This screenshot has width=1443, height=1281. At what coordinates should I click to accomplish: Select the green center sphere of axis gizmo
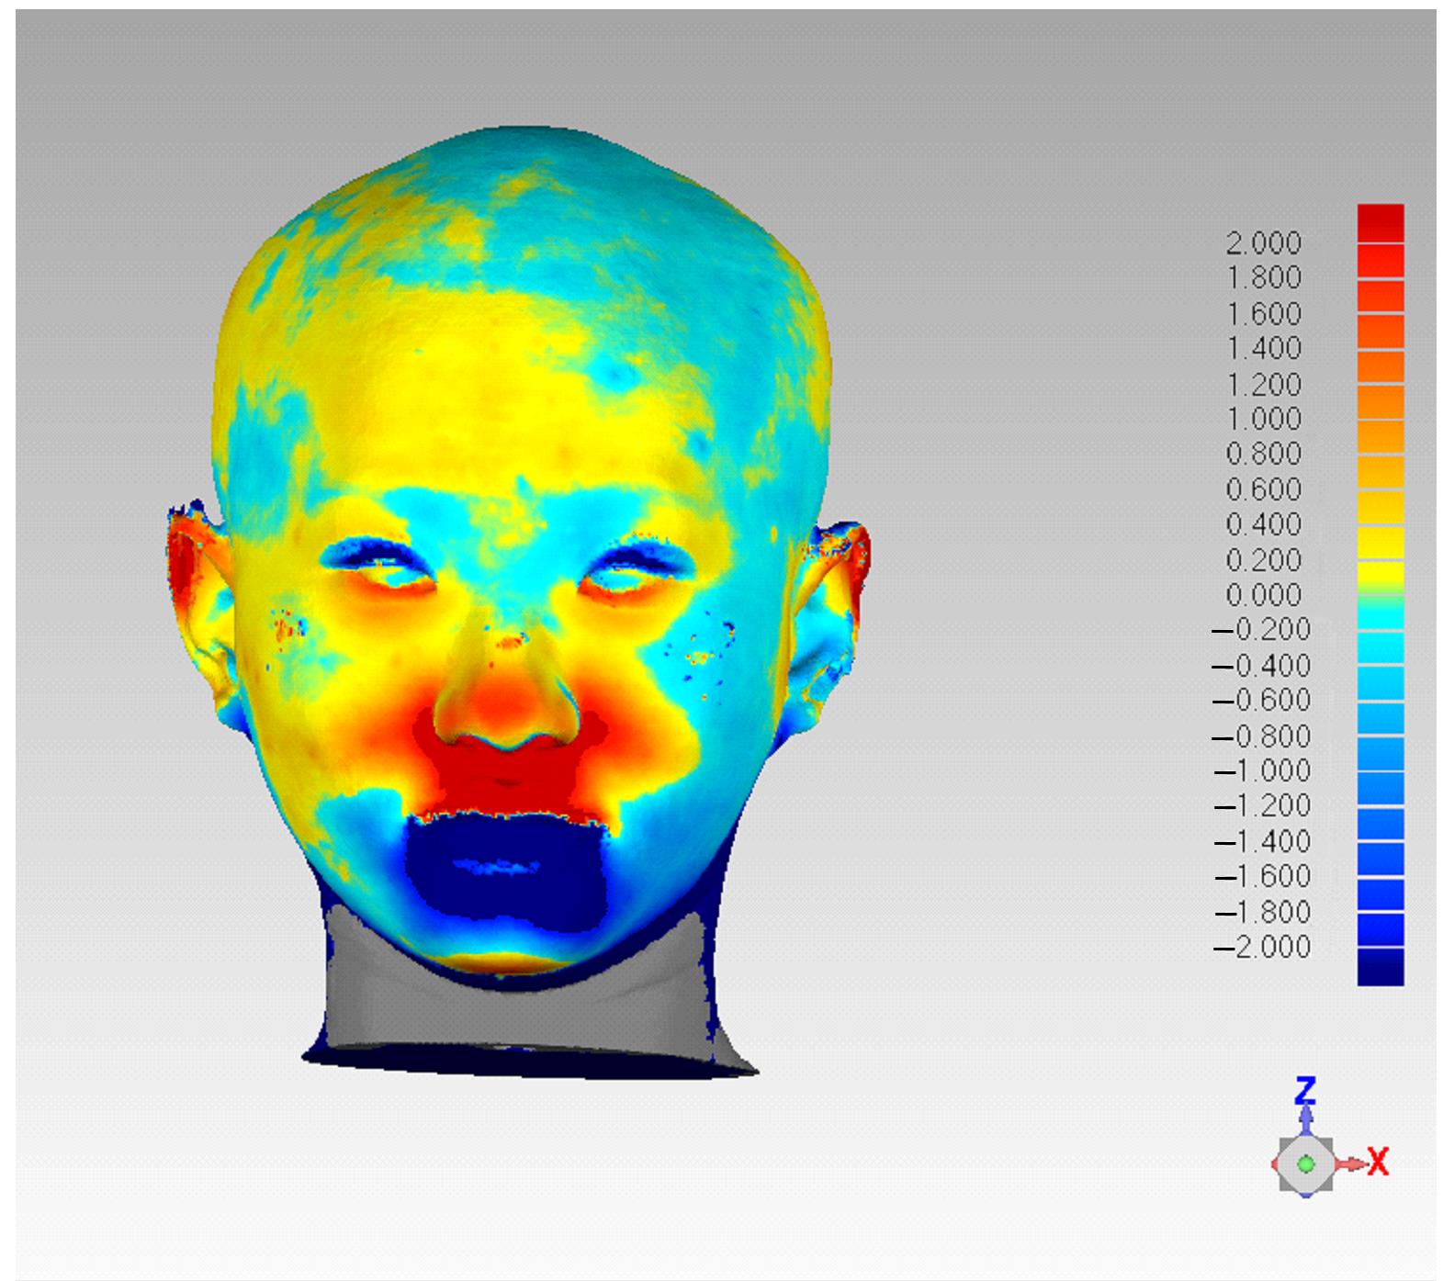(x=1305, y=1164)
